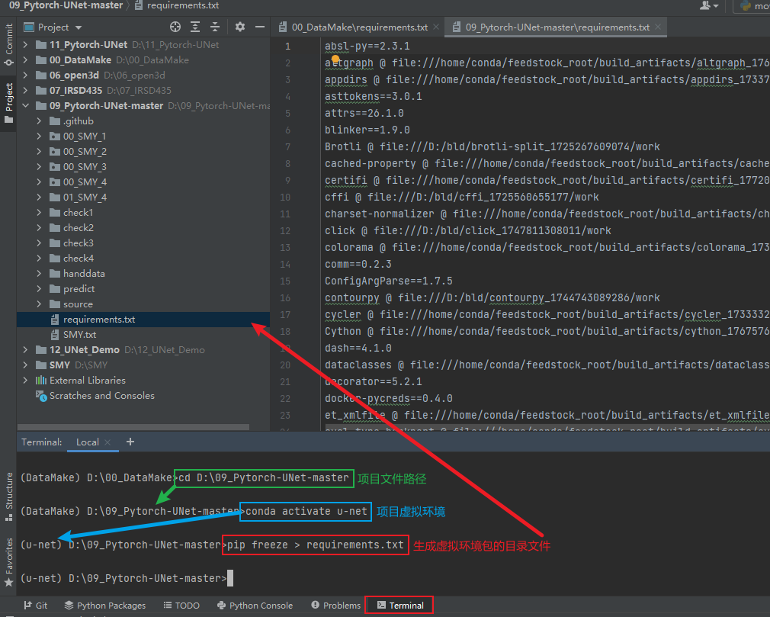
Task: Expand the SMY project folder
Action: point(25,365)
